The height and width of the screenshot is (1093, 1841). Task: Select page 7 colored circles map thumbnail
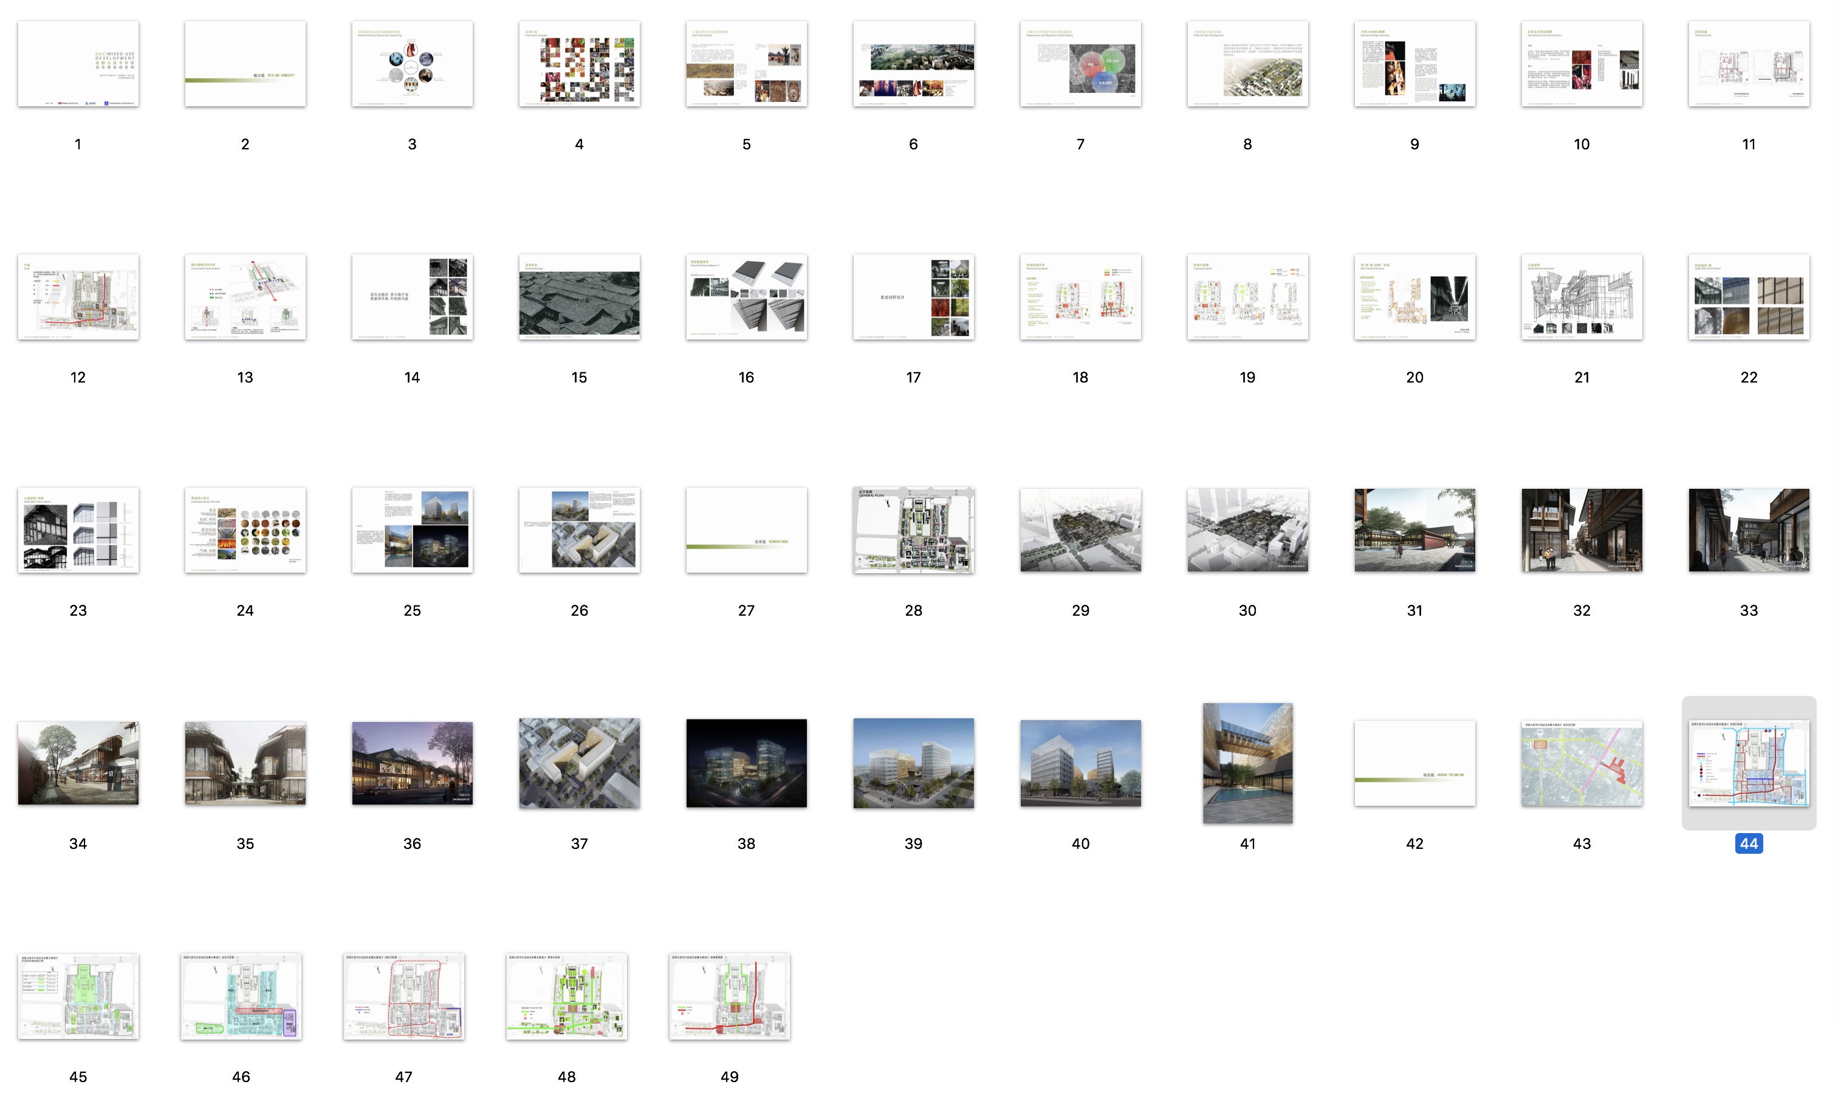pyautogui.click(x=1080, y=63)
